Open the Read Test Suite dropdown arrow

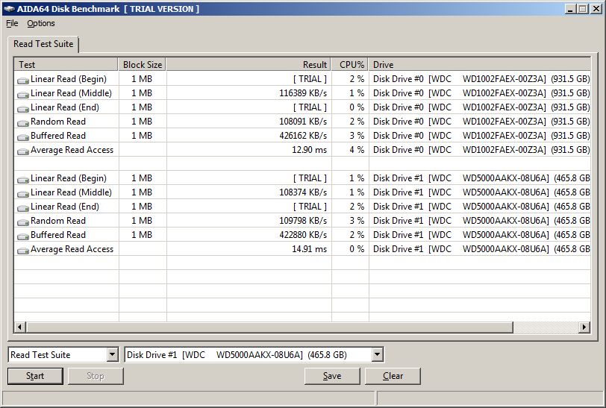coord(113,354)
